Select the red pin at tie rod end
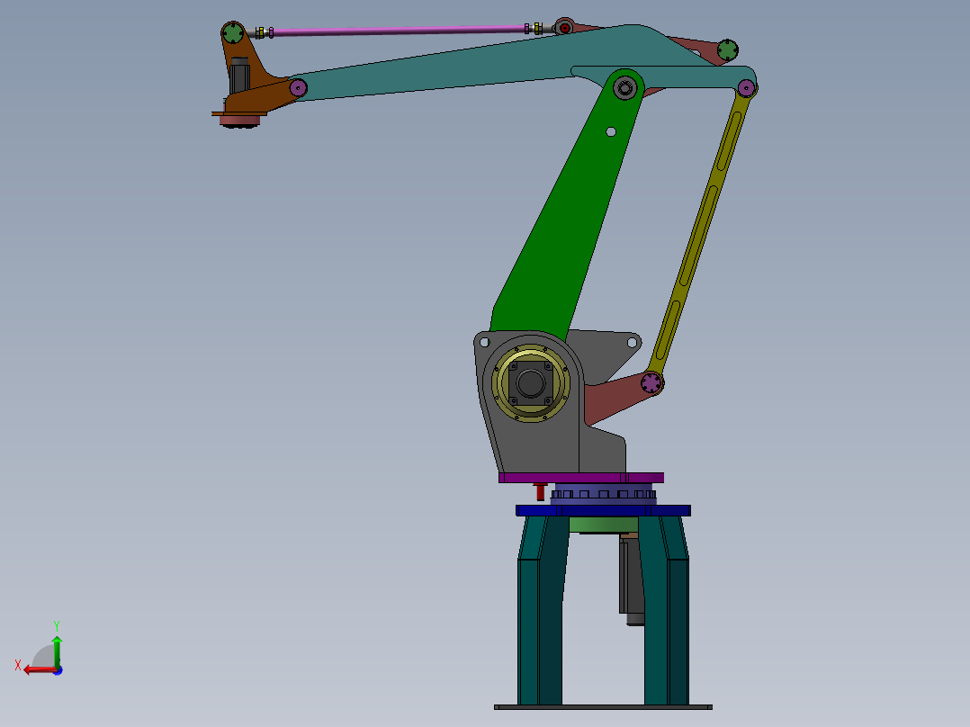This screenshot has height=727, width=970. tap(565, 28)
